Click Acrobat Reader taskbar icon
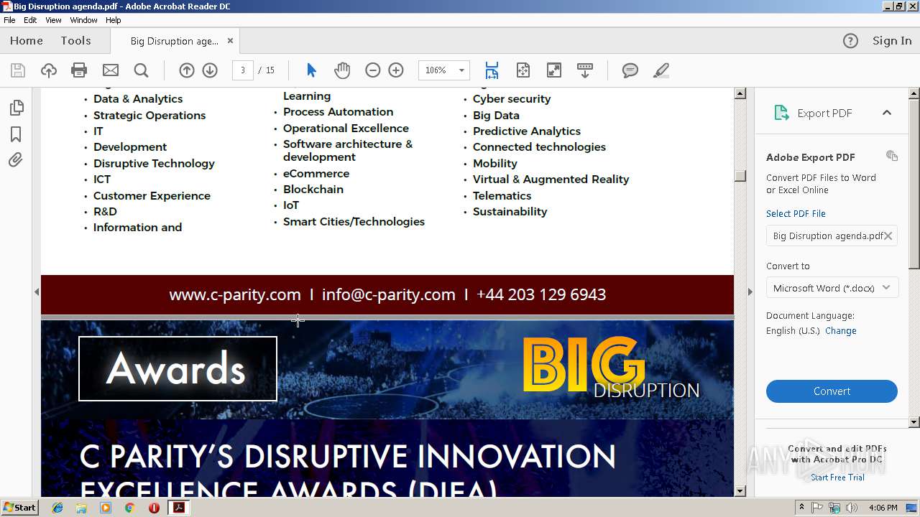Viewport: 920px width, 517px height. pyautogui.click(x=178, y=508)
